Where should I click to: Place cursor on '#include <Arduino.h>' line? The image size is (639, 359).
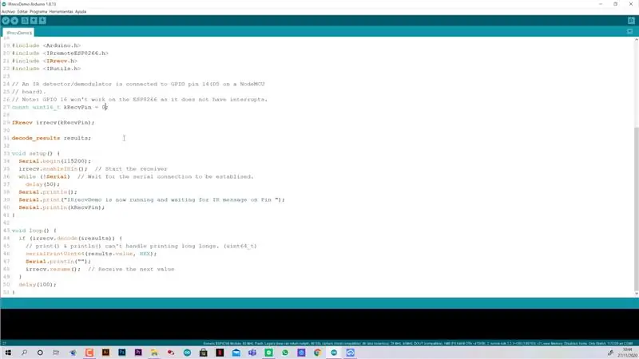point(46,45)
